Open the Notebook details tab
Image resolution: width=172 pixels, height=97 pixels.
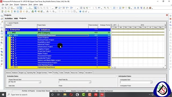coord(15,73)
